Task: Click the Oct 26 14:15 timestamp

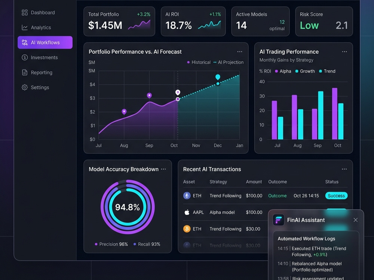Action: [306, 196]
